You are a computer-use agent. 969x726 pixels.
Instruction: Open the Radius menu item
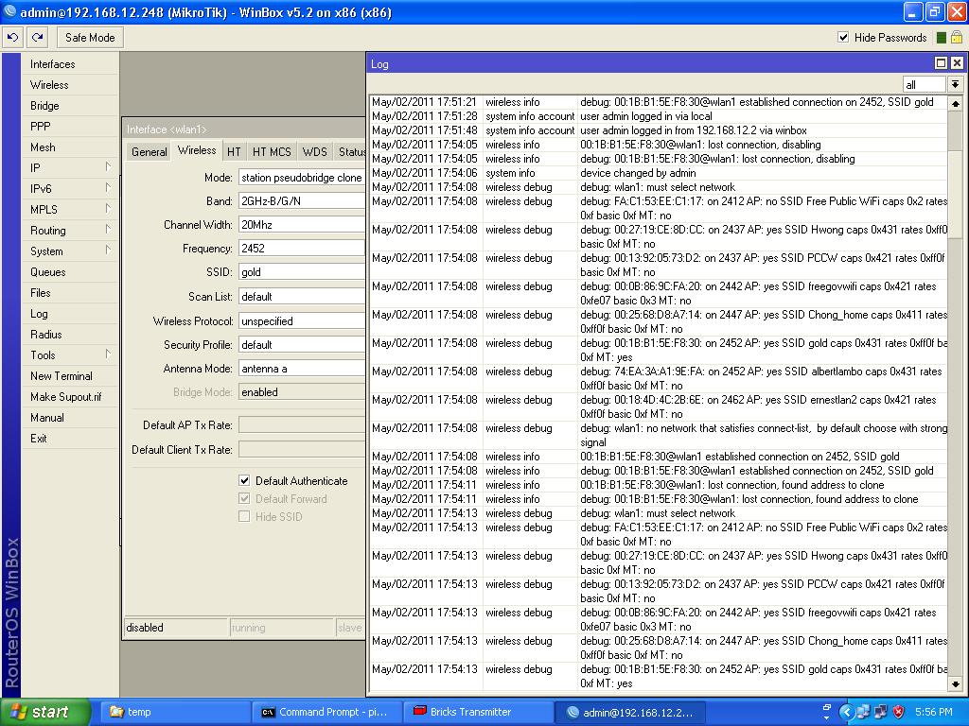[69, 335]
